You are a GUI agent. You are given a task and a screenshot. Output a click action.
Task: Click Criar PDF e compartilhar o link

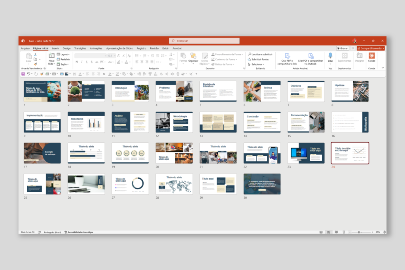click(x=287, y=59)
